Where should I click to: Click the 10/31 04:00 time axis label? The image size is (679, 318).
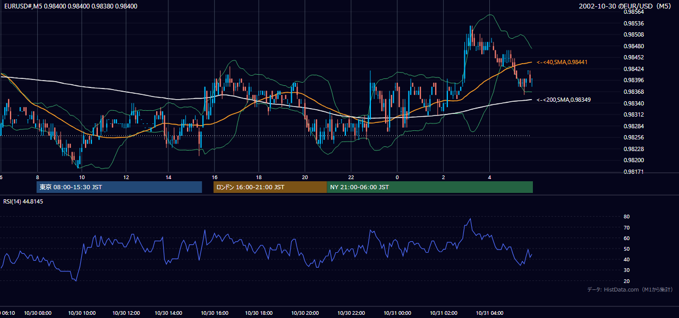[490, 313]
